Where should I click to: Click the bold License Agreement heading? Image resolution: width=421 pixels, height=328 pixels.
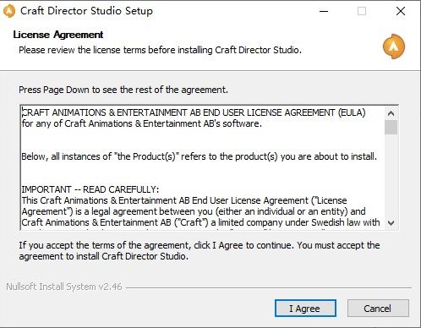[x=58, y=35]
